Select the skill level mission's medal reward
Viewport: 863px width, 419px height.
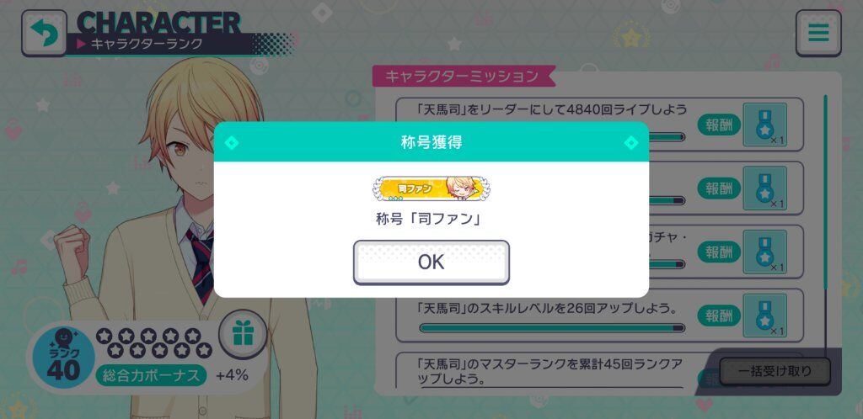click(764, 316)
